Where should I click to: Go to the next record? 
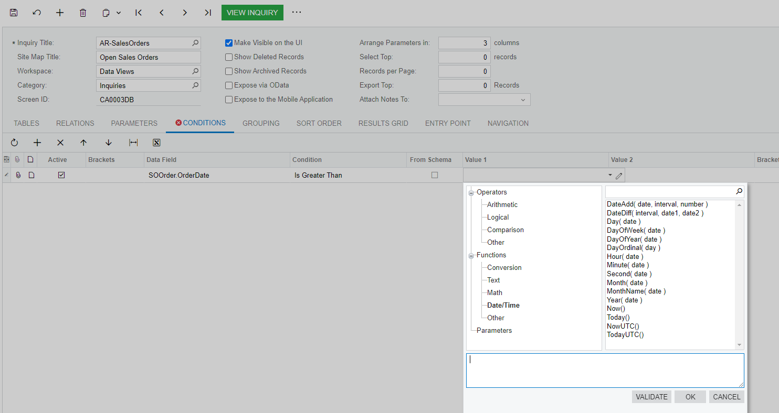point(185,13)
